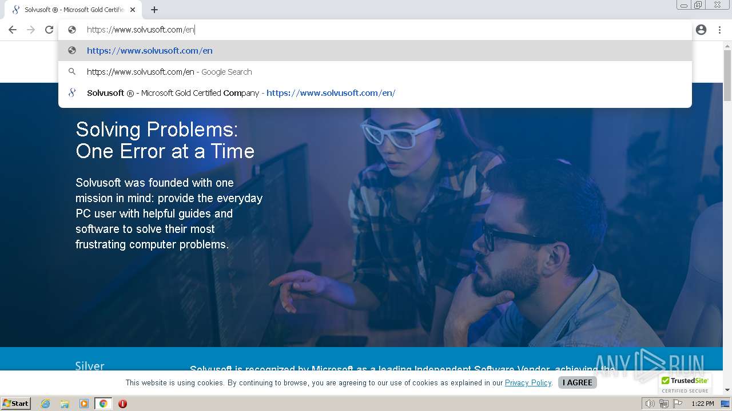Click the magnifier icon on Google Search suggestion
Viewport: 732px width, 411px height.
pyautogui.click(x=72, y=71)
